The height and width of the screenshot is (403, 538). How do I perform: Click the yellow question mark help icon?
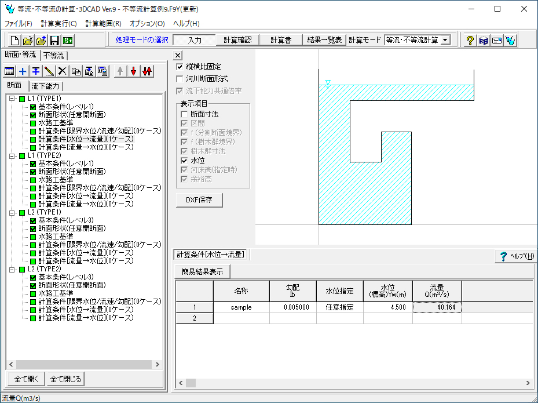tap(470, 41)
